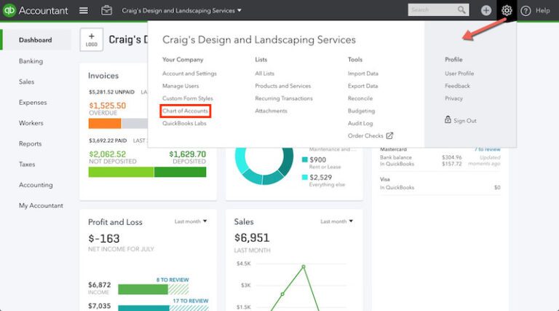Open All Lists
Viewport: 559px width, 311px height.
(x=264, y=74)
